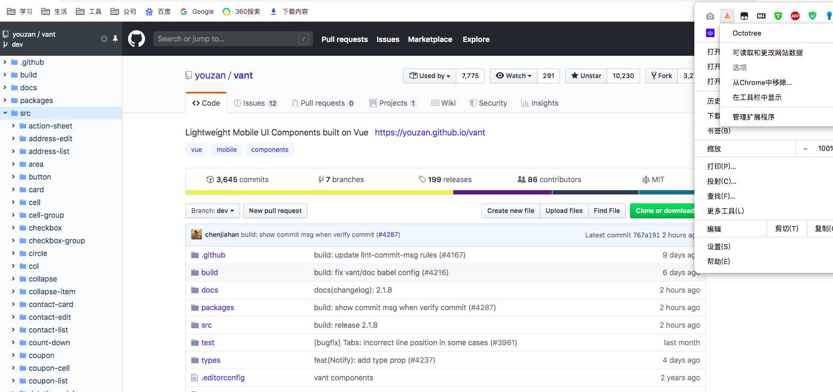
Task: Click the green T shield extension icon
Action: [x=778, y=16]
